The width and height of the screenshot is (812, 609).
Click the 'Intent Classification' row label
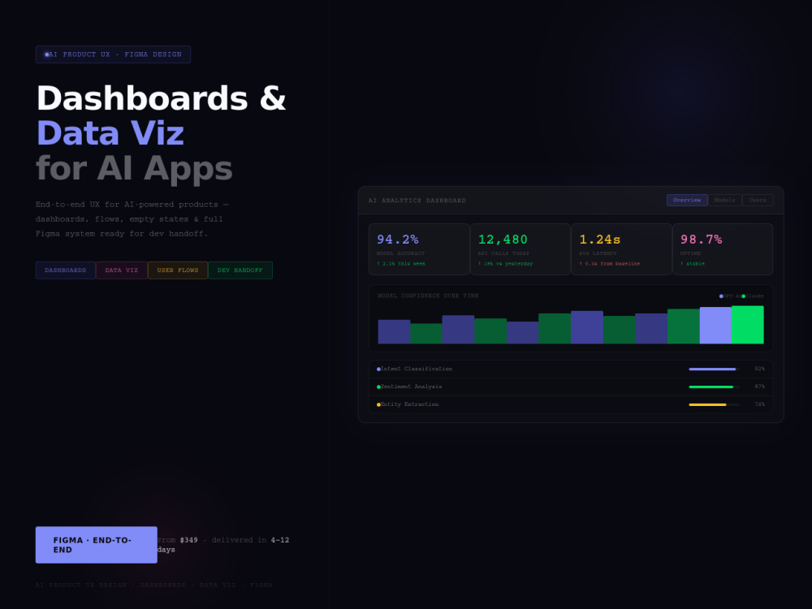coord(417,369)
